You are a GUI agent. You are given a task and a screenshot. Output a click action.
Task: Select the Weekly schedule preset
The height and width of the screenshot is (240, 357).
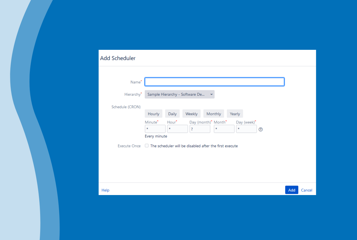point(191,113)
